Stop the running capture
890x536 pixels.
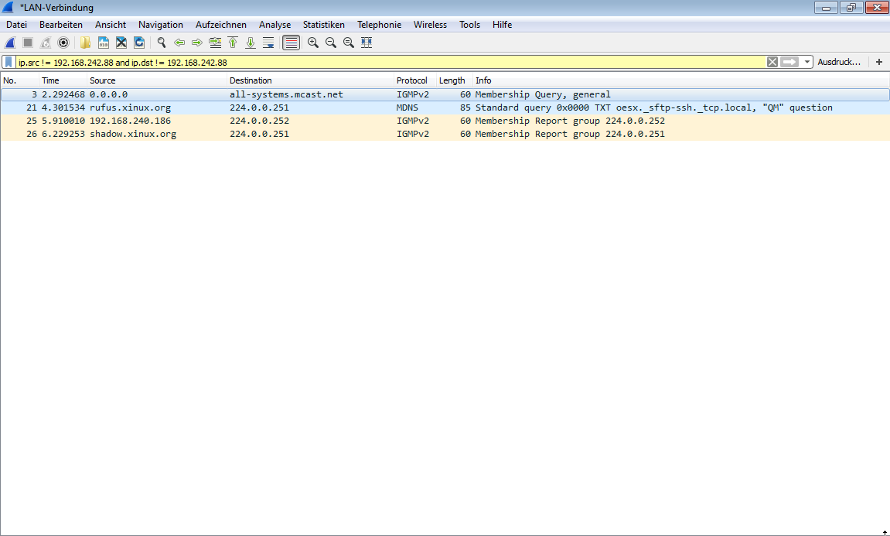tap(27, 43)
